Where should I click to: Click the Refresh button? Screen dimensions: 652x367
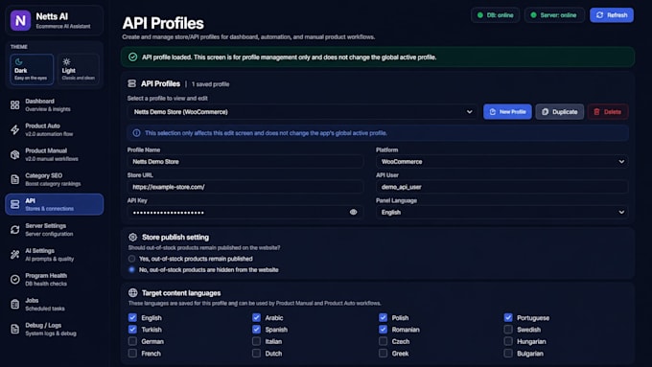click(612, 15)
